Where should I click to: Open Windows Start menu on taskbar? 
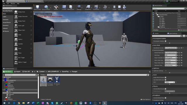(4, 103)
